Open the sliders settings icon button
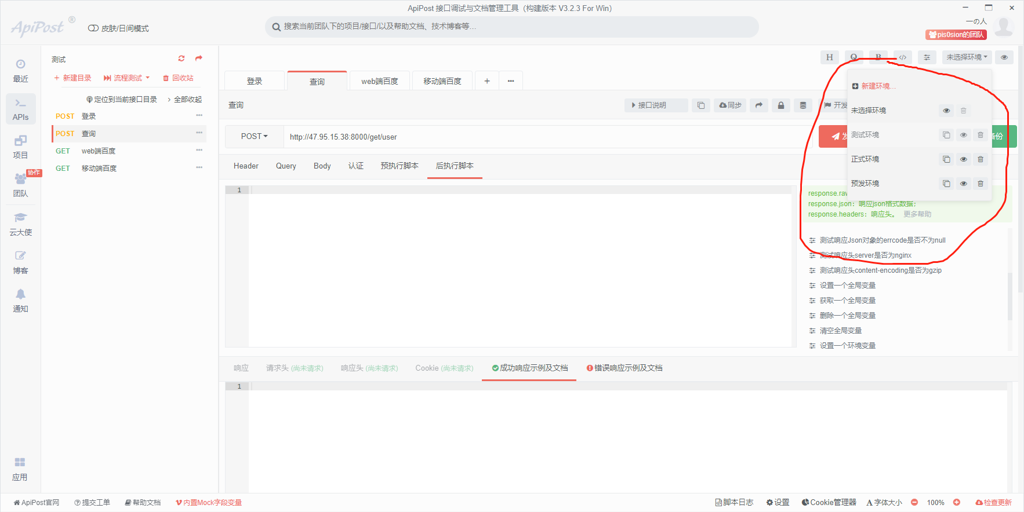This screenshot has height=512, width=1024. 927,57
